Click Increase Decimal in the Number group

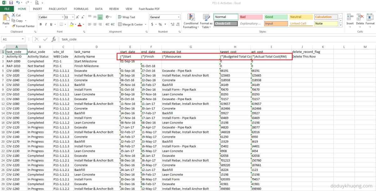pos(173,24)
